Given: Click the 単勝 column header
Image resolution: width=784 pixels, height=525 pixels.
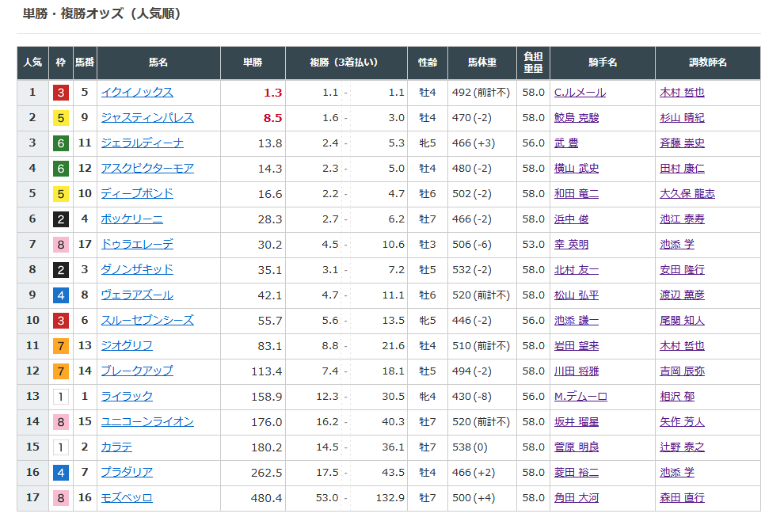Looking at the screenshot, I should (253, 63).
